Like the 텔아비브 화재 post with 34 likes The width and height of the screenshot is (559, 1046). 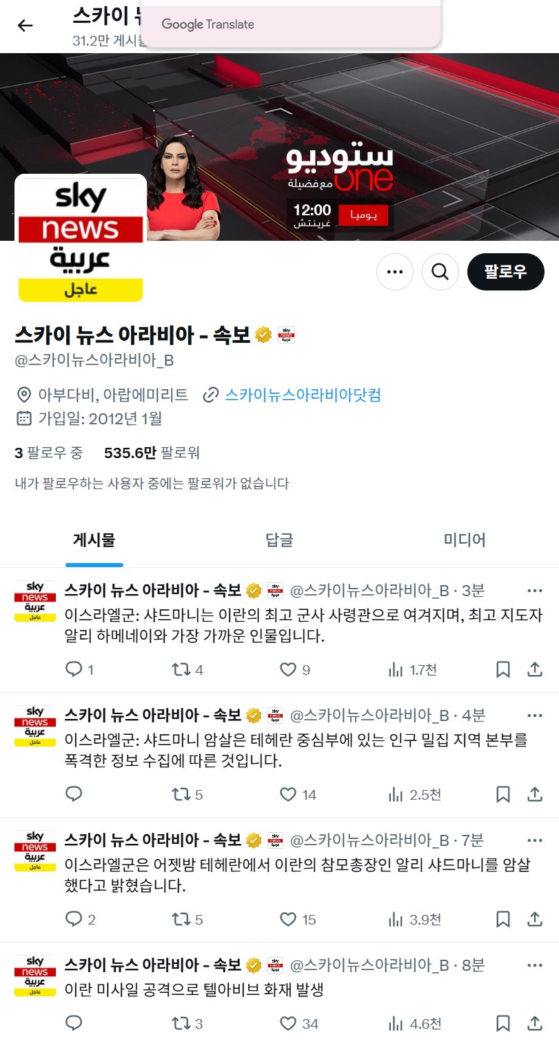click(299, 1024)
